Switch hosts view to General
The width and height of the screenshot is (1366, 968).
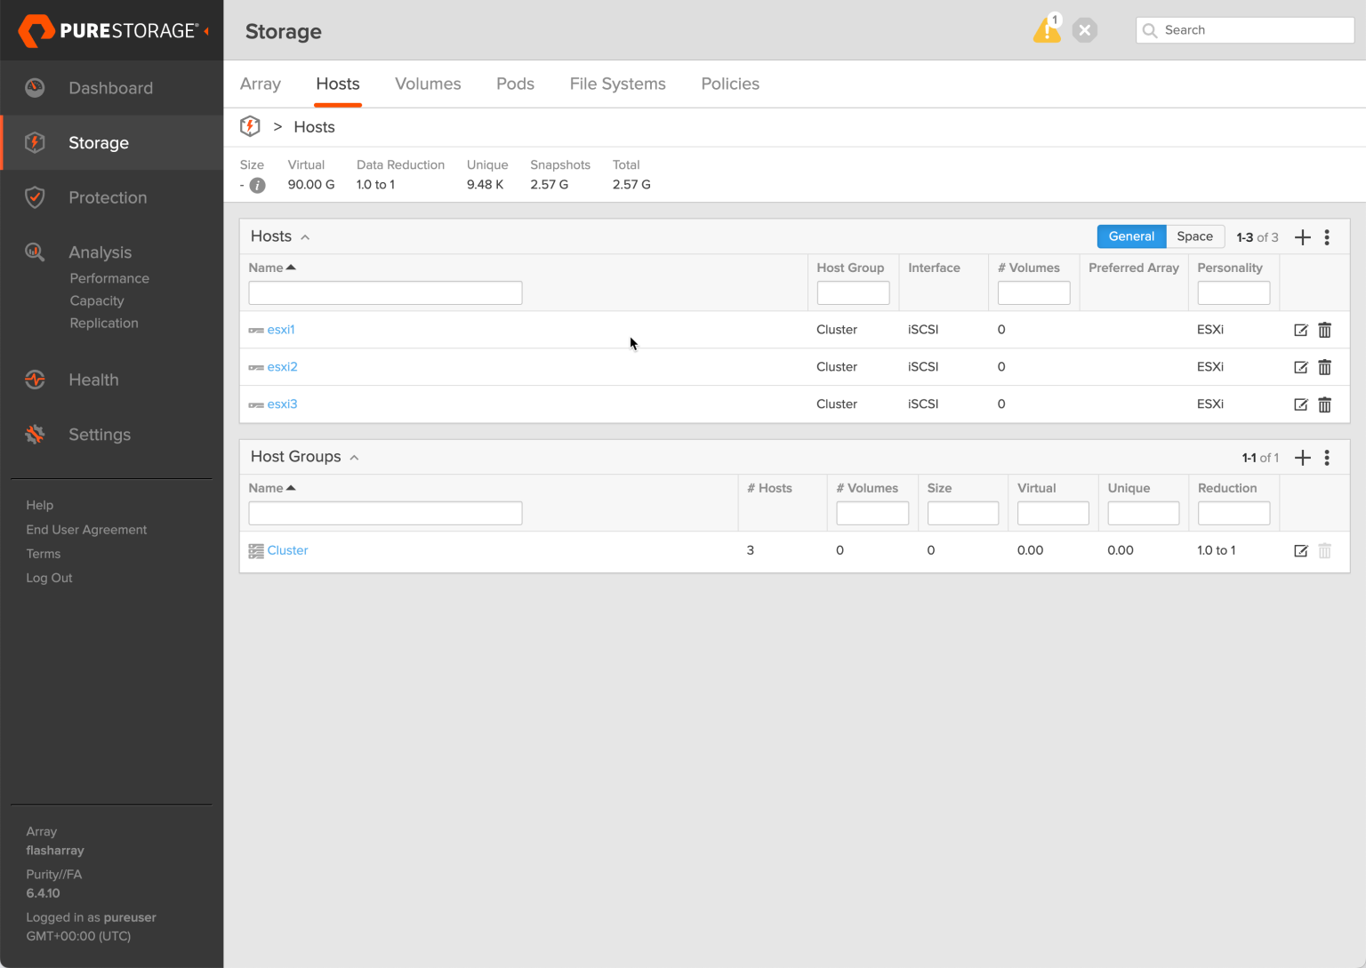[x=1130, y=236]
